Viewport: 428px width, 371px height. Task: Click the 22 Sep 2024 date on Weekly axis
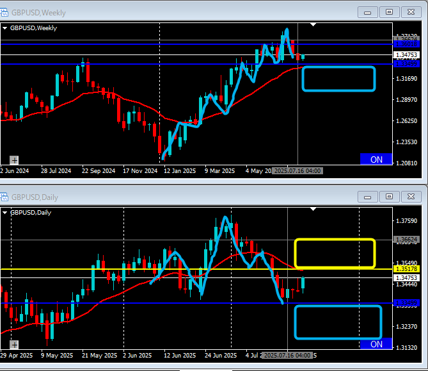point(99,171)
